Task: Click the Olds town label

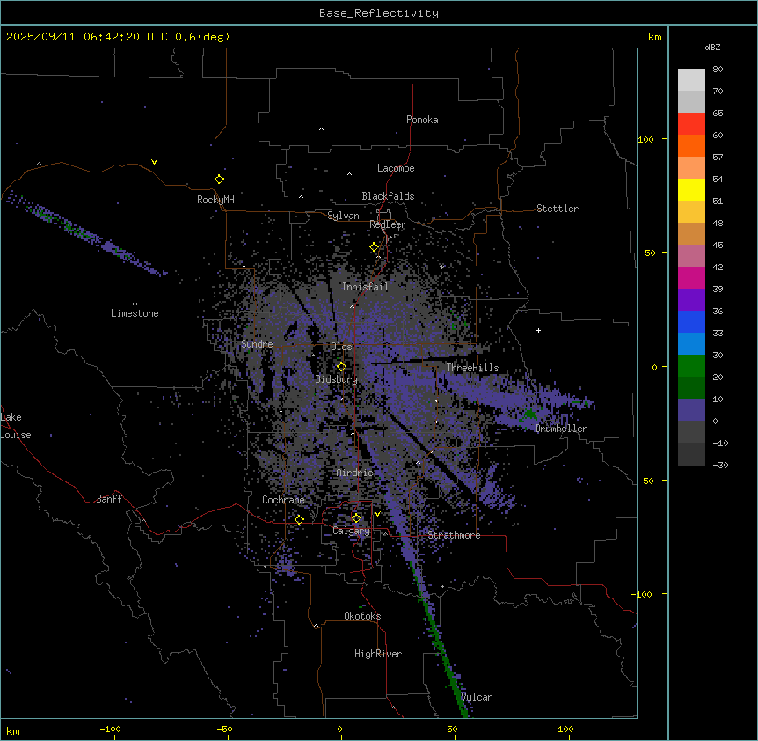Action: (x=341, y=347)
